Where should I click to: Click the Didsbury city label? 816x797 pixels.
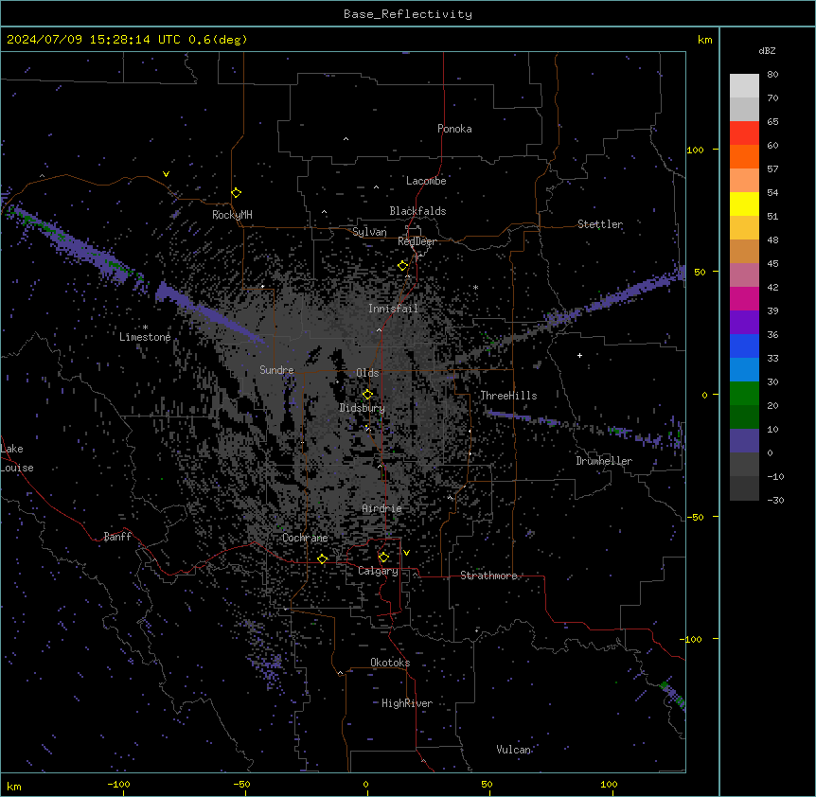363,408
